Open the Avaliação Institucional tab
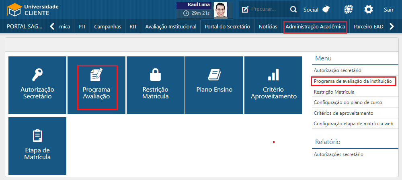The width and height of the screenshot is (402, 180). pyautogui.click(x=171, y=27)
